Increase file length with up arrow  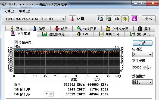[x=145, y=66]
